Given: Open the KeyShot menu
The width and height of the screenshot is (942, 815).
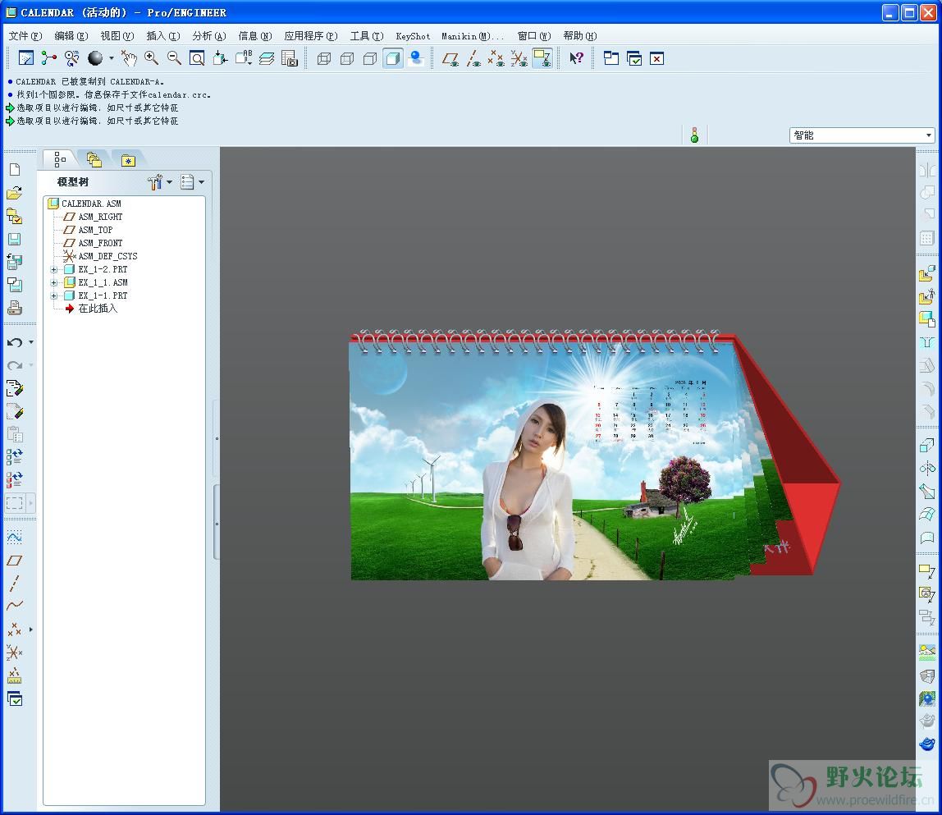Looking at the screenshot, I should pos(413,36).
